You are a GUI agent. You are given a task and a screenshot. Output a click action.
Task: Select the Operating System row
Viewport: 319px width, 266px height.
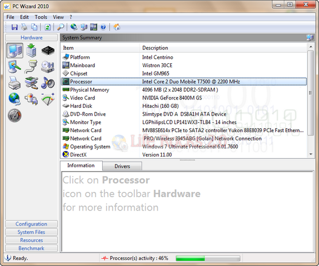184,147
